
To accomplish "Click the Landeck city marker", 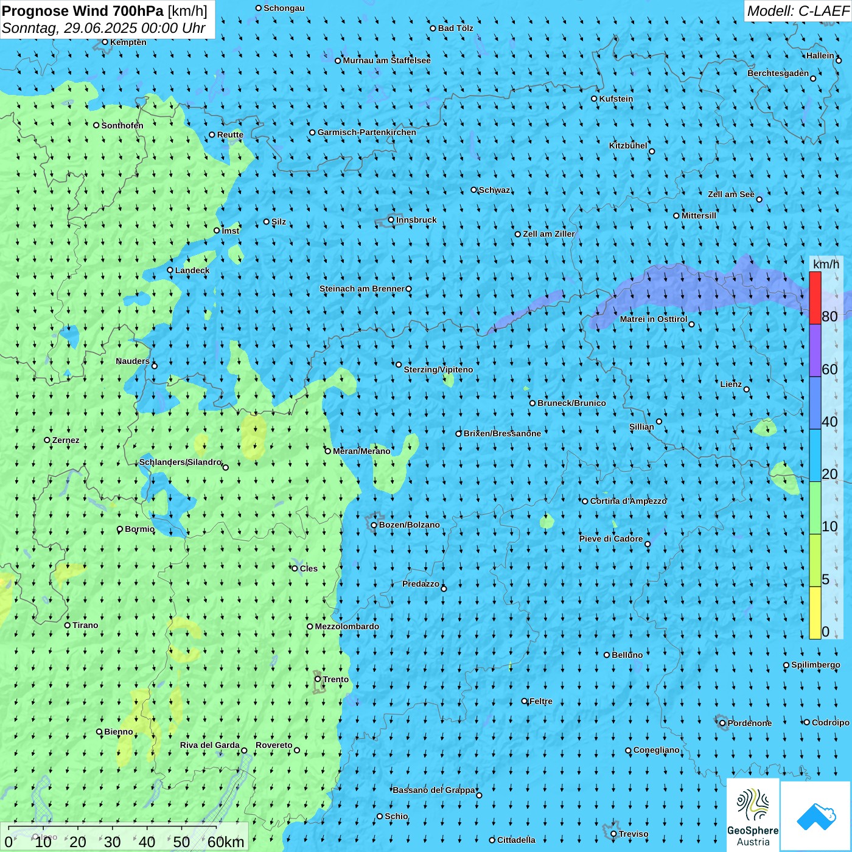I will [x=170, y=270].
